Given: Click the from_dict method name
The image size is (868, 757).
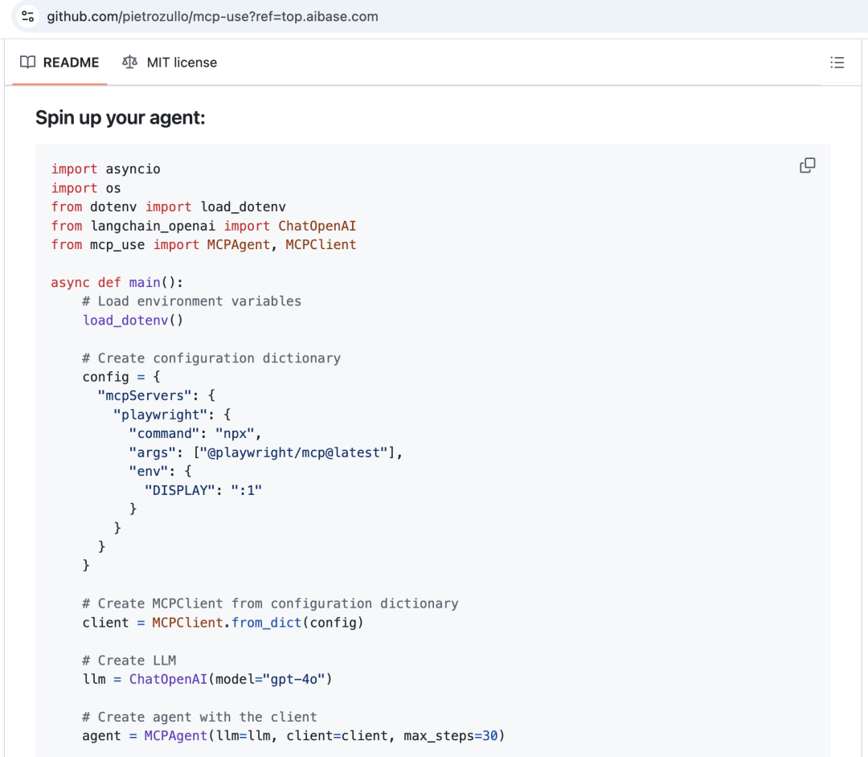Looking at the screenshot, I should click(266, 622).
